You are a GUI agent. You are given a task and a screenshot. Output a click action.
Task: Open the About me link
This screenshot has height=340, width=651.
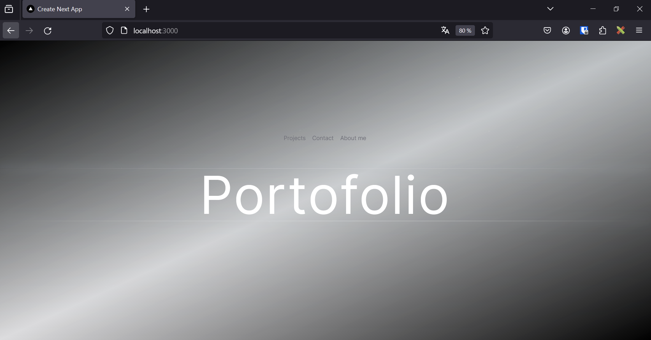click(353, 138)
